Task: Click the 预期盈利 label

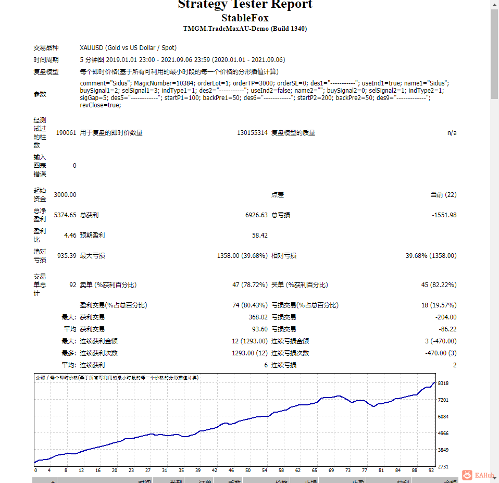Action: tap(92, 236)
